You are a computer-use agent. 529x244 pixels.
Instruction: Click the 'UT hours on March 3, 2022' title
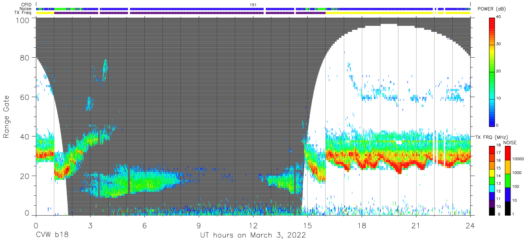(x=253, y=235)
